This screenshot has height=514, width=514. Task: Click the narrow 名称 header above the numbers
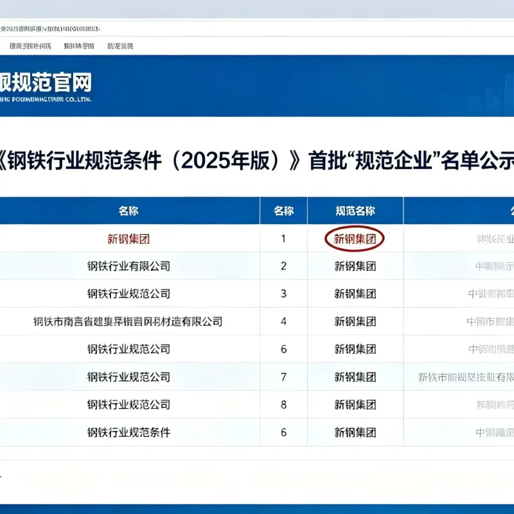[283, 211]
